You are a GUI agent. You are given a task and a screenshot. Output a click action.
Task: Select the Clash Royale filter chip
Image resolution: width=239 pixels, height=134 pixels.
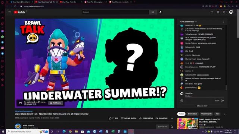pyautogui.click(x=206, y=114)
